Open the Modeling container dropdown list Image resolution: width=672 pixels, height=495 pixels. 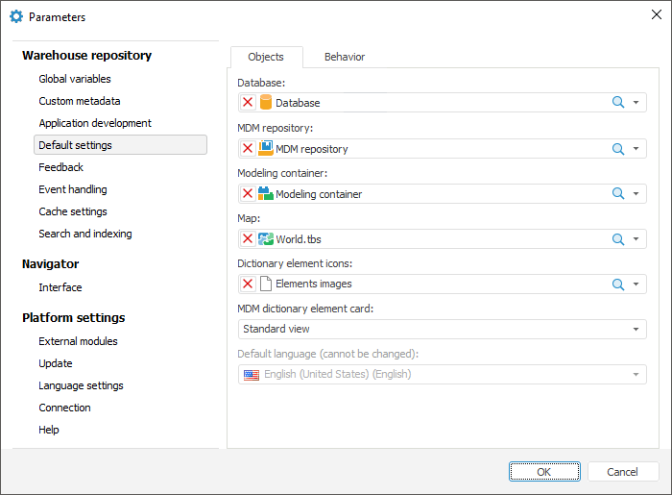click(636, 194)
